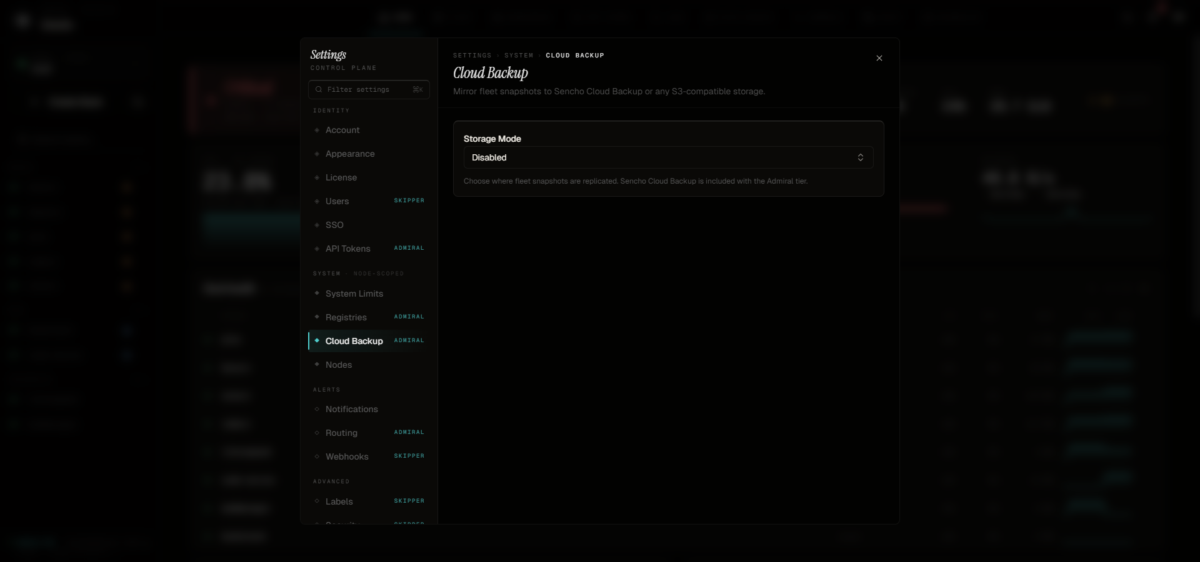Click the hollow diamond icon beside Webhooks
1200x562 pixels.
[x=317, y=456]
